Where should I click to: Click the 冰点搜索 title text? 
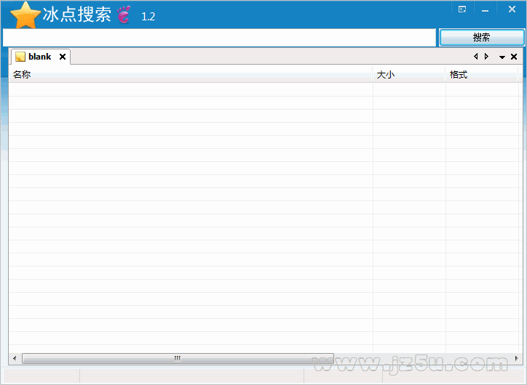point(77,15)
